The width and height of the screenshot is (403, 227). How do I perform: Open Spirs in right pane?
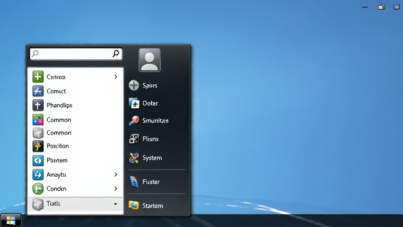tap(157, 85)
